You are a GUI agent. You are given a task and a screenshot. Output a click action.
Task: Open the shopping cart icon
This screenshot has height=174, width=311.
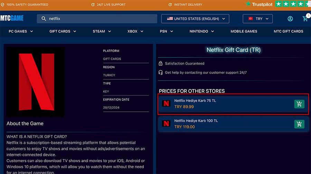tap(305, 19)
